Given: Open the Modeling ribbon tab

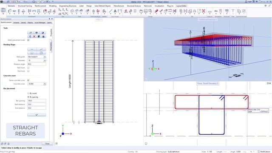Looking at the screenshot, I should [53, 6].
